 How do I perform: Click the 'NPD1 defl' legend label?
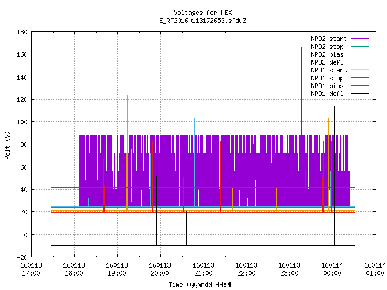[327, 94]
